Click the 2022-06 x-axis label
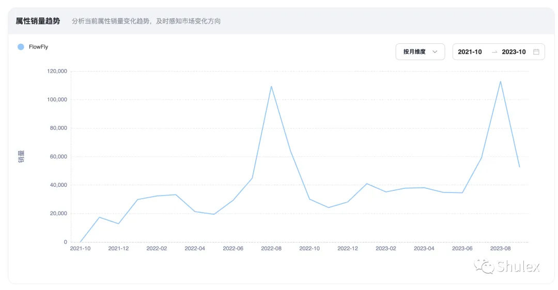Screen dimensions: 558x290 pos(233,248)
